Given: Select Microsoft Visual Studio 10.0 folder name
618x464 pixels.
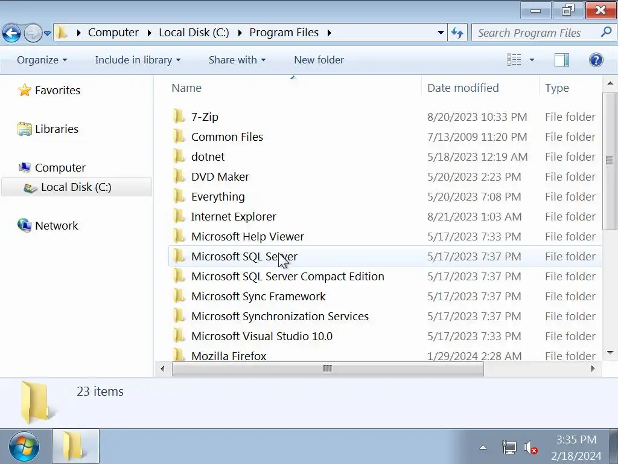Looking at the screenshot, I should (x=262, y=336).
